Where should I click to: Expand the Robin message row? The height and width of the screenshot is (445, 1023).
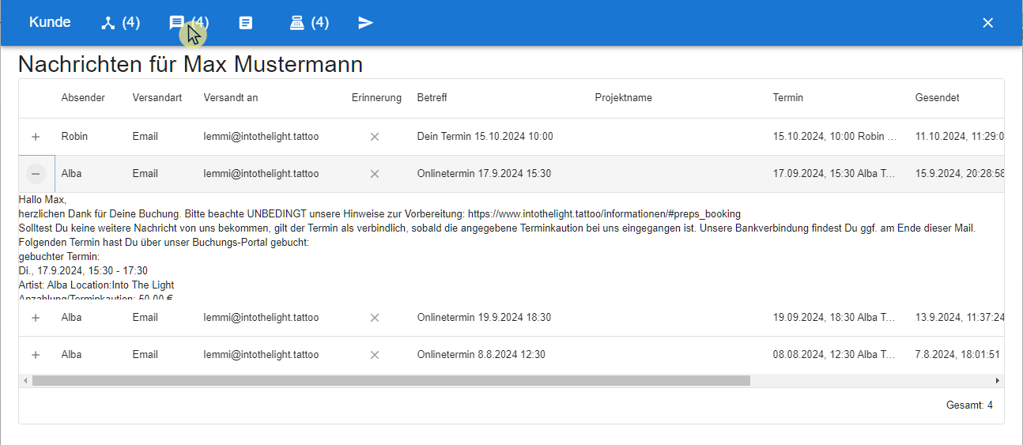tap(36, 137)
